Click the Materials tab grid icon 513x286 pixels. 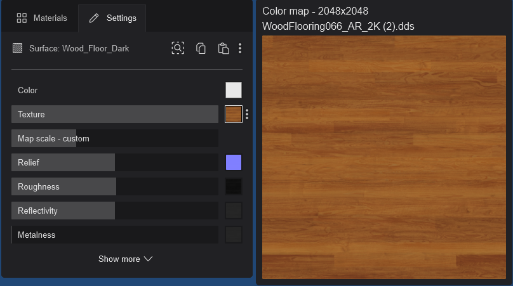22,18
